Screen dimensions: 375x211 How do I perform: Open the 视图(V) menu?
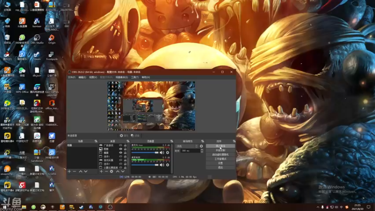coord(93,77)
